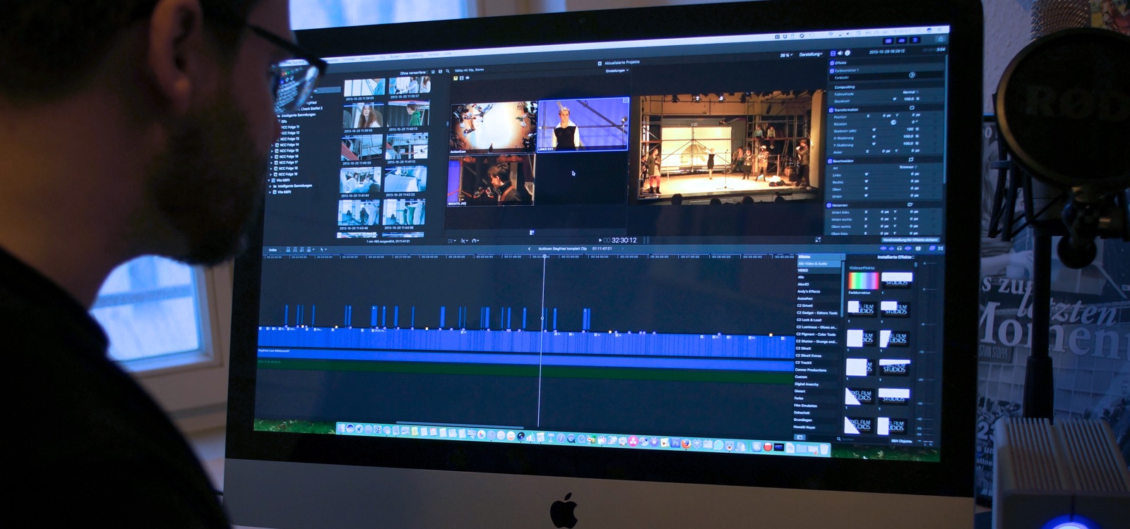Activate the Transformation on-screen control icon
This screenshot has height=529, width=1130.
coord(912,108)
